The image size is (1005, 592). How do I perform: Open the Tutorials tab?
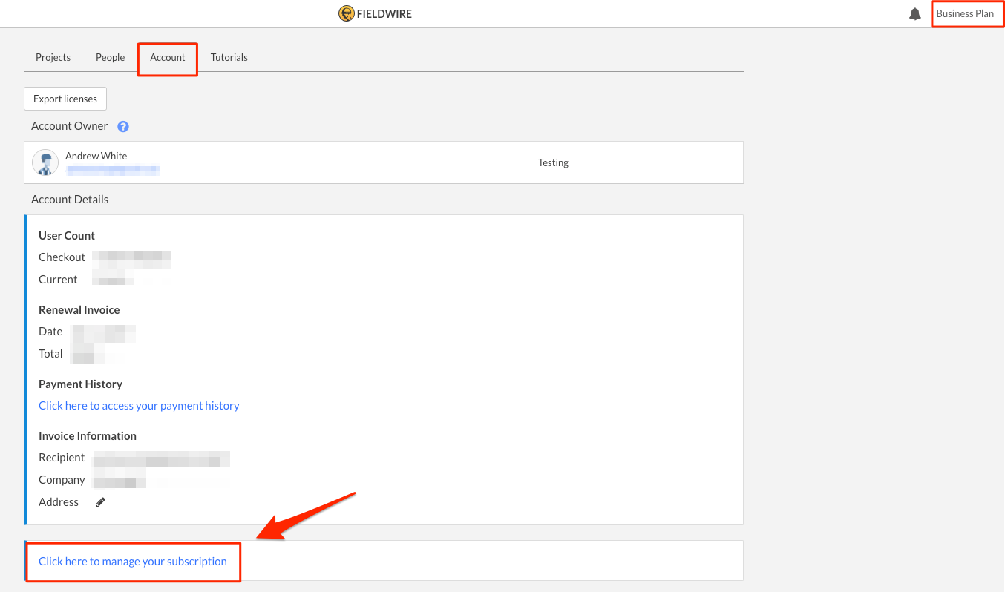click(x=229, y=57)
